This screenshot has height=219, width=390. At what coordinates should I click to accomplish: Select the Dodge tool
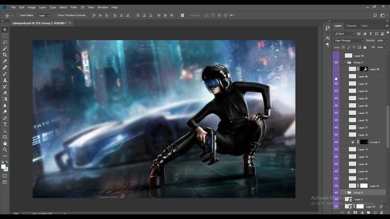point(5,112)
